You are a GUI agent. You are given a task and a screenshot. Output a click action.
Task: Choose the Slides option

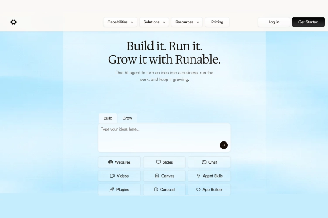[164, 162]
